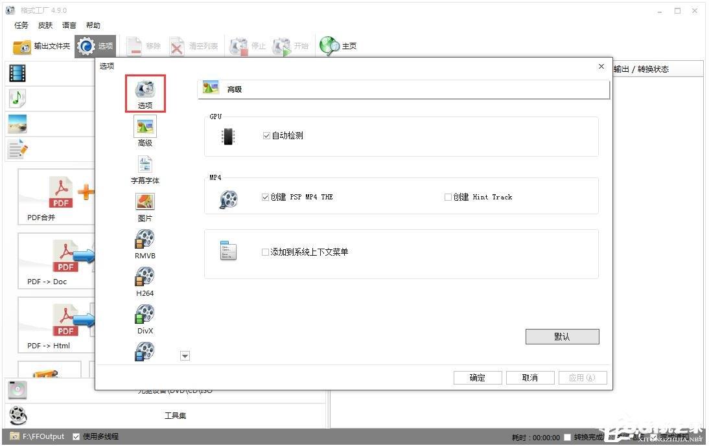Image resolution: width=709 pixels, height=448 pixels.
Task: Select the 选项 category in dialog sidebar
Action: [x=145, y=94]
